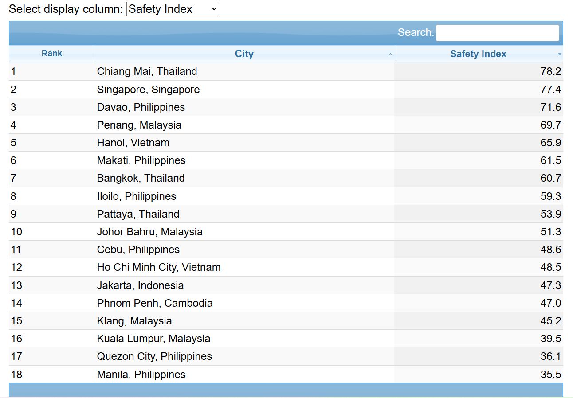Click the 35.5 safety index value for Manila
The height and width of the screenshot is (398, 573).
pyautogui.click(x=550, y=375)
